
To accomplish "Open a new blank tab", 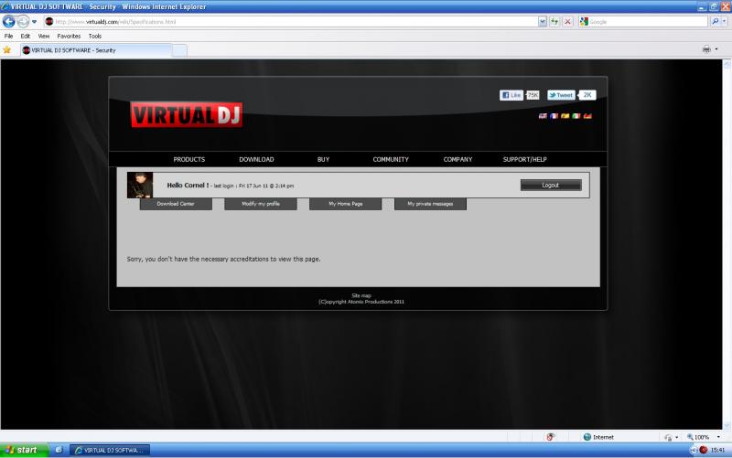I will pyautogui.click(x=179, y=50).
